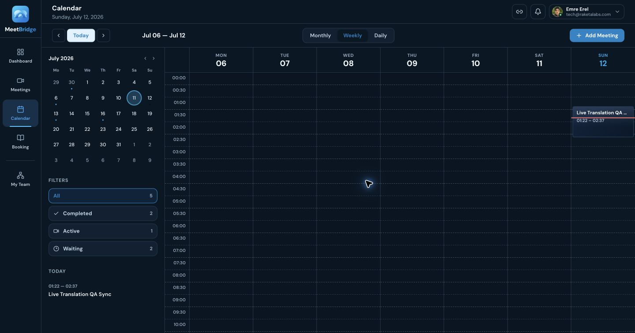Click the 09:30 time label
This screenshot has width=635, height=333.
(x=179, y=312)
